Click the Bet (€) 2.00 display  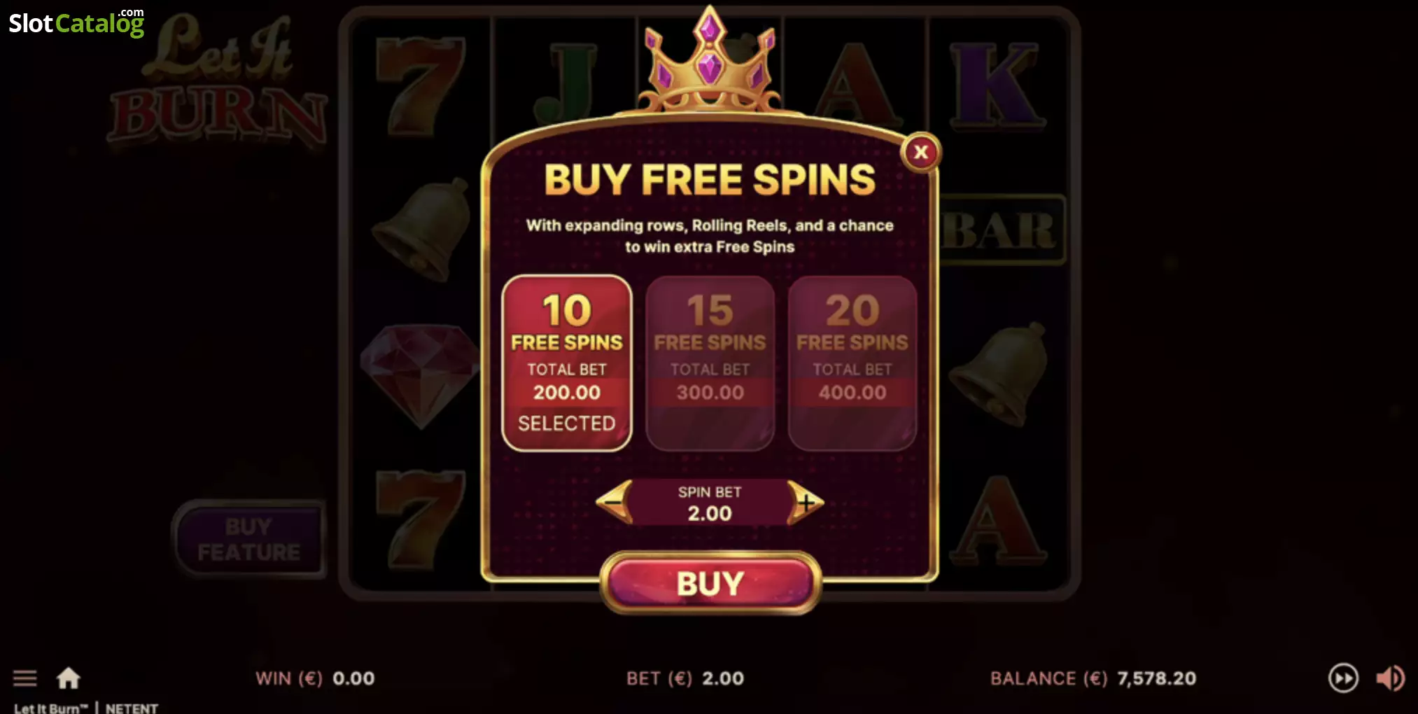(685, 678)
